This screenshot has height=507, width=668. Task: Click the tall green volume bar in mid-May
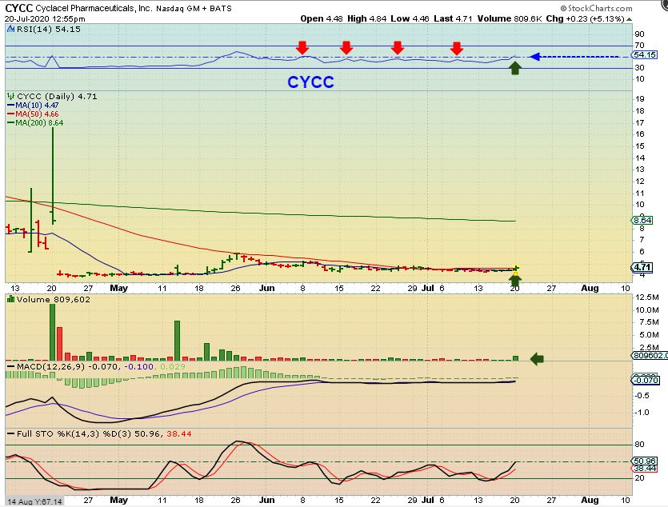pyautogui.click(x=178, y=341)
